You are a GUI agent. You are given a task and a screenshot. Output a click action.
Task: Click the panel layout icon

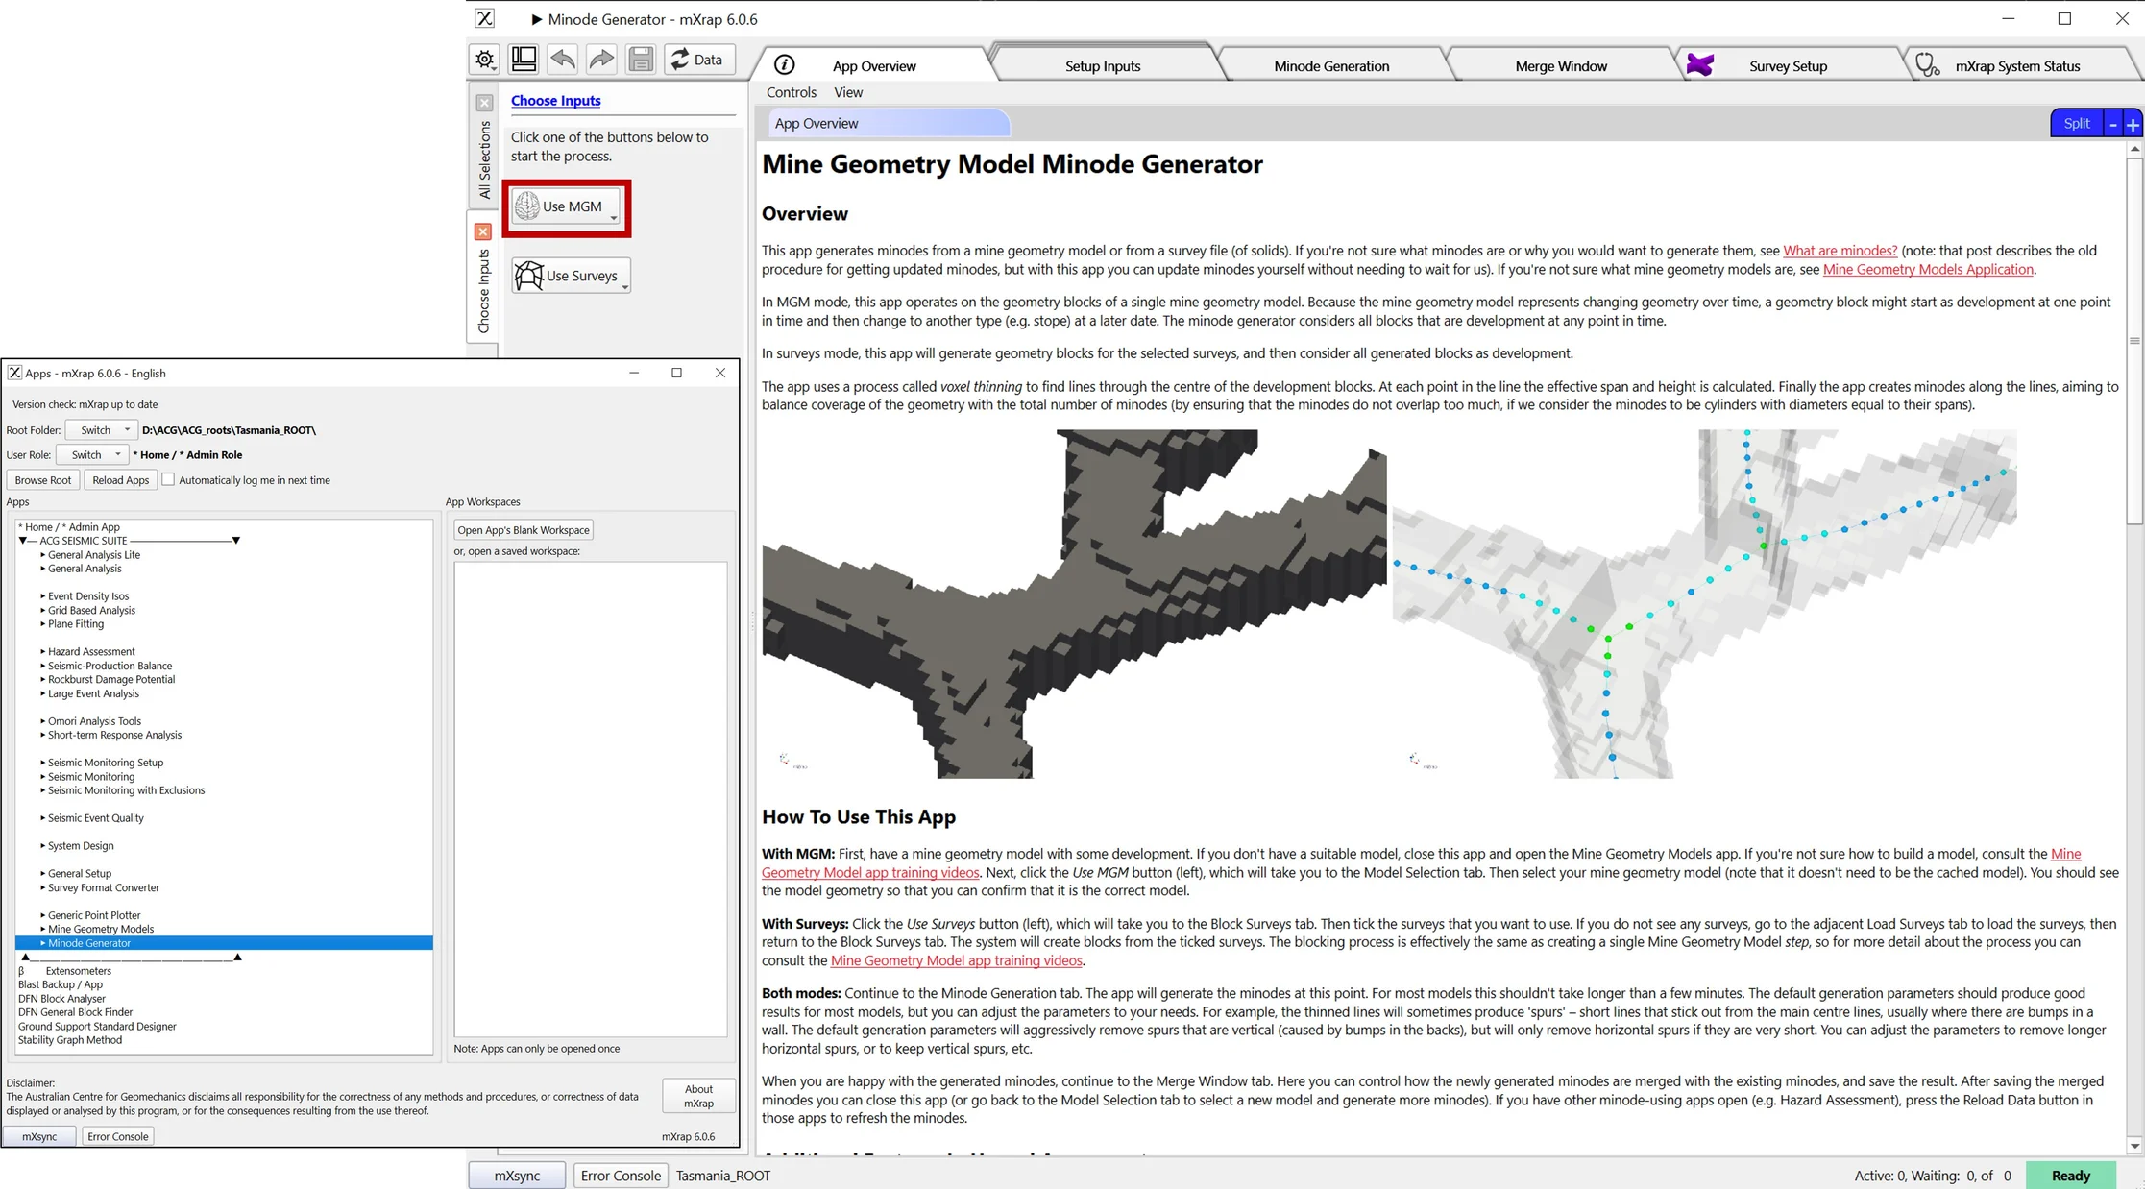[x=524, y=60]
